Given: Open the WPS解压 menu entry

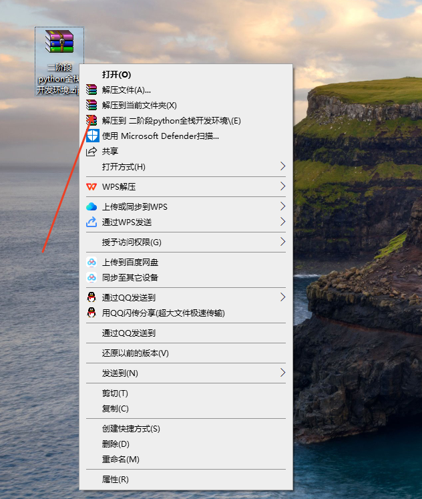Looking at the screenshot, I should coord(186,186).
